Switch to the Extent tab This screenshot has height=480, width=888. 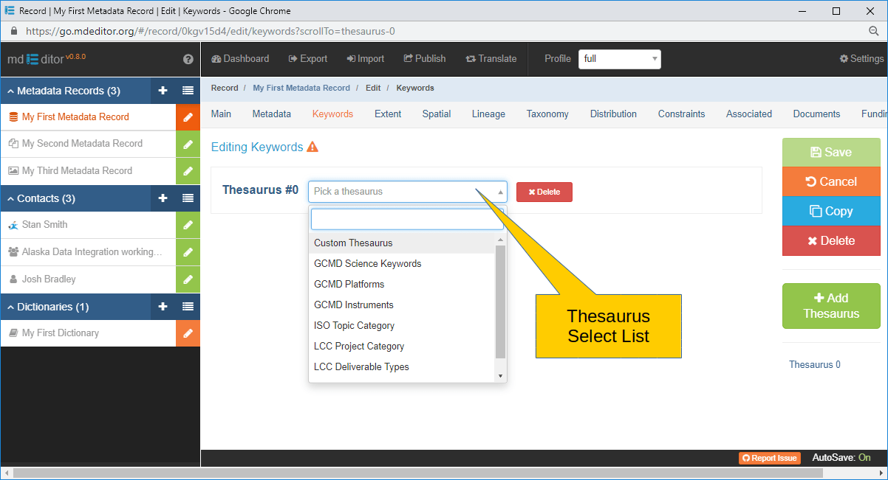click(388, 114)
